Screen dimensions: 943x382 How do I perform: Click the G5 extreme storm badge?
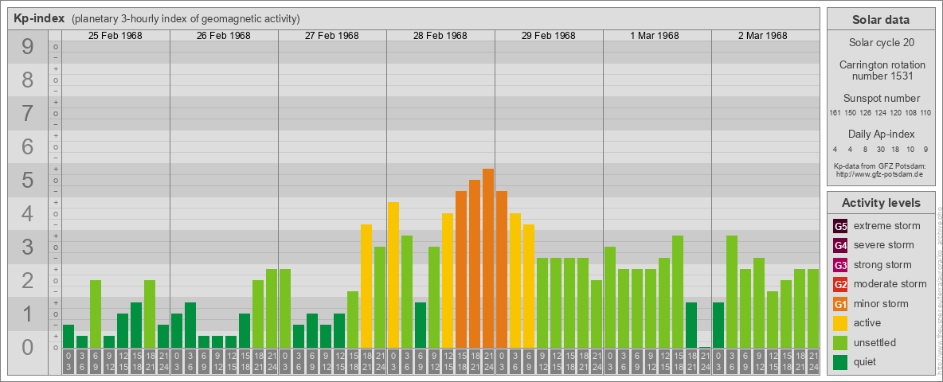tap(840, 227)
